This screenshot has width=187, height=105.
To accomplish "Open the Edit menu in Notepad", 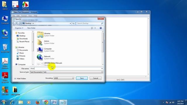I will [18, 16].
